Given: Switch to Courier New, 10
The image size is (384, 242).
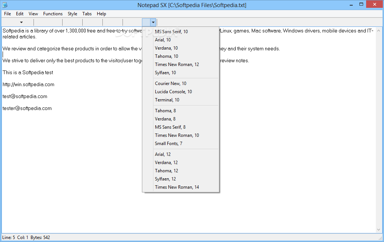Looking at the screenshot, I should tap(181, 84).
